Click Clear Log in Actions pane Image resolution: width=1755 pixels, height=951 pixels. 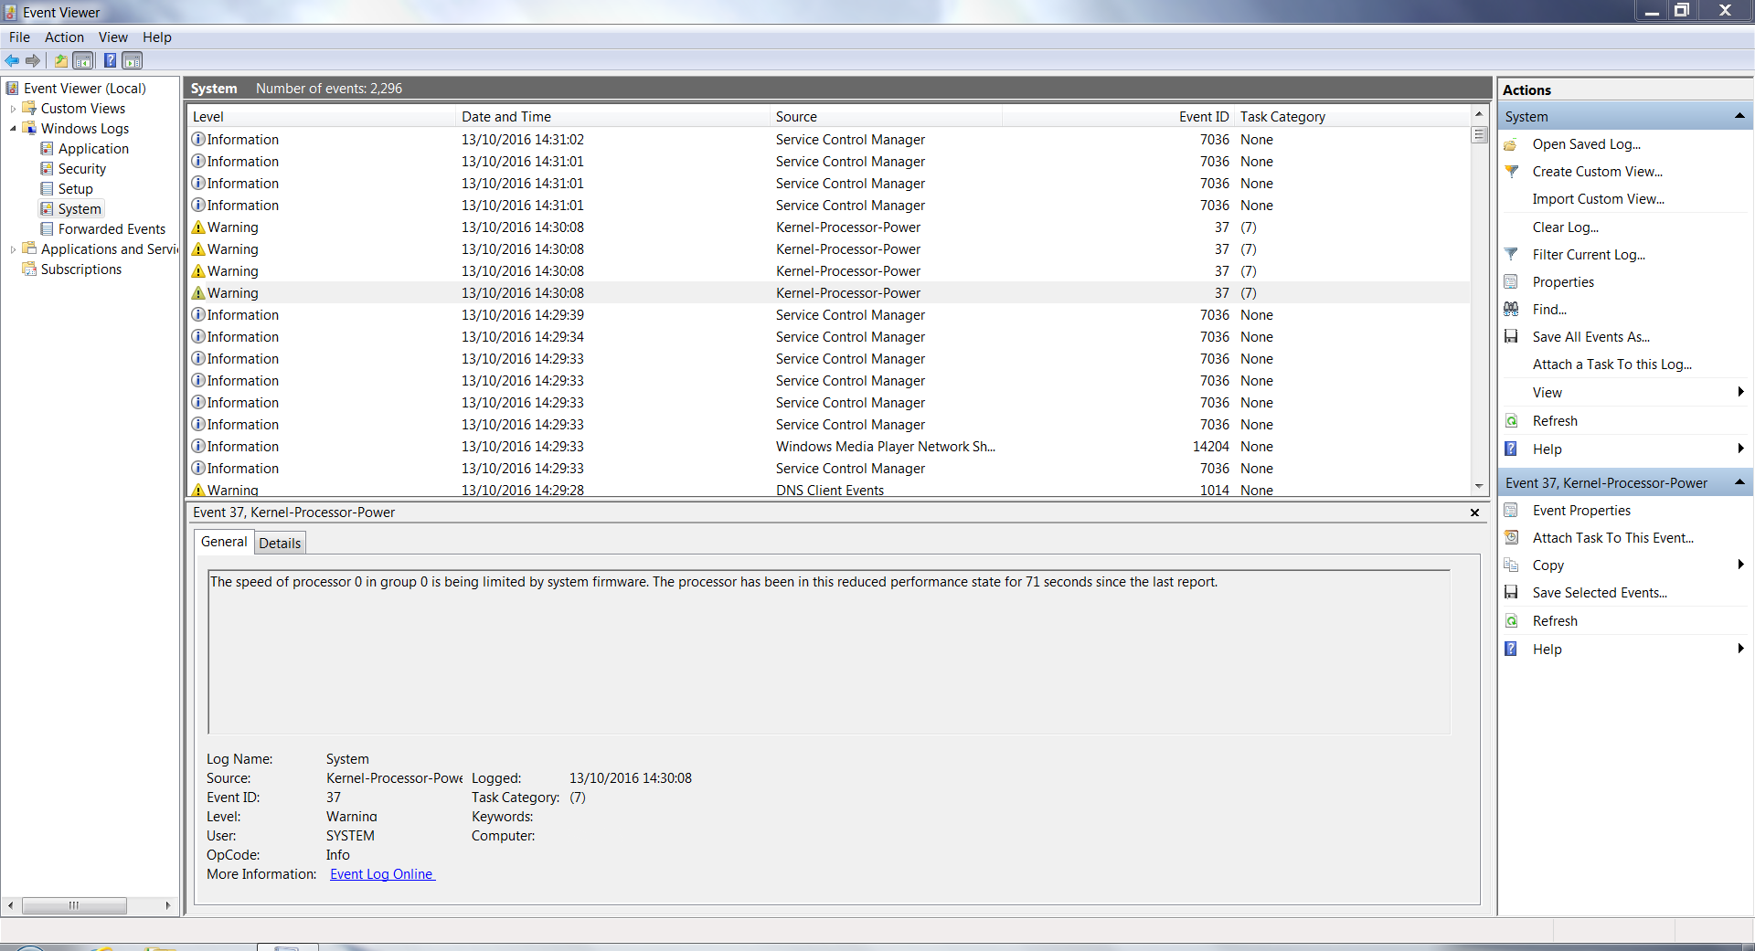pos(1565,227)
